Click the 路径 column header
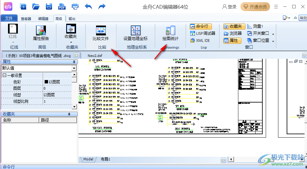Viewport: 307px width, 169px height. 58,120
